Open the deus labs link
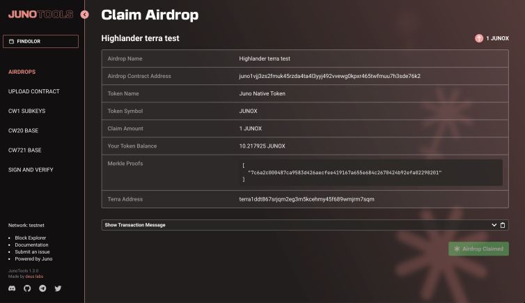525x303 pixels. [34, 277]
